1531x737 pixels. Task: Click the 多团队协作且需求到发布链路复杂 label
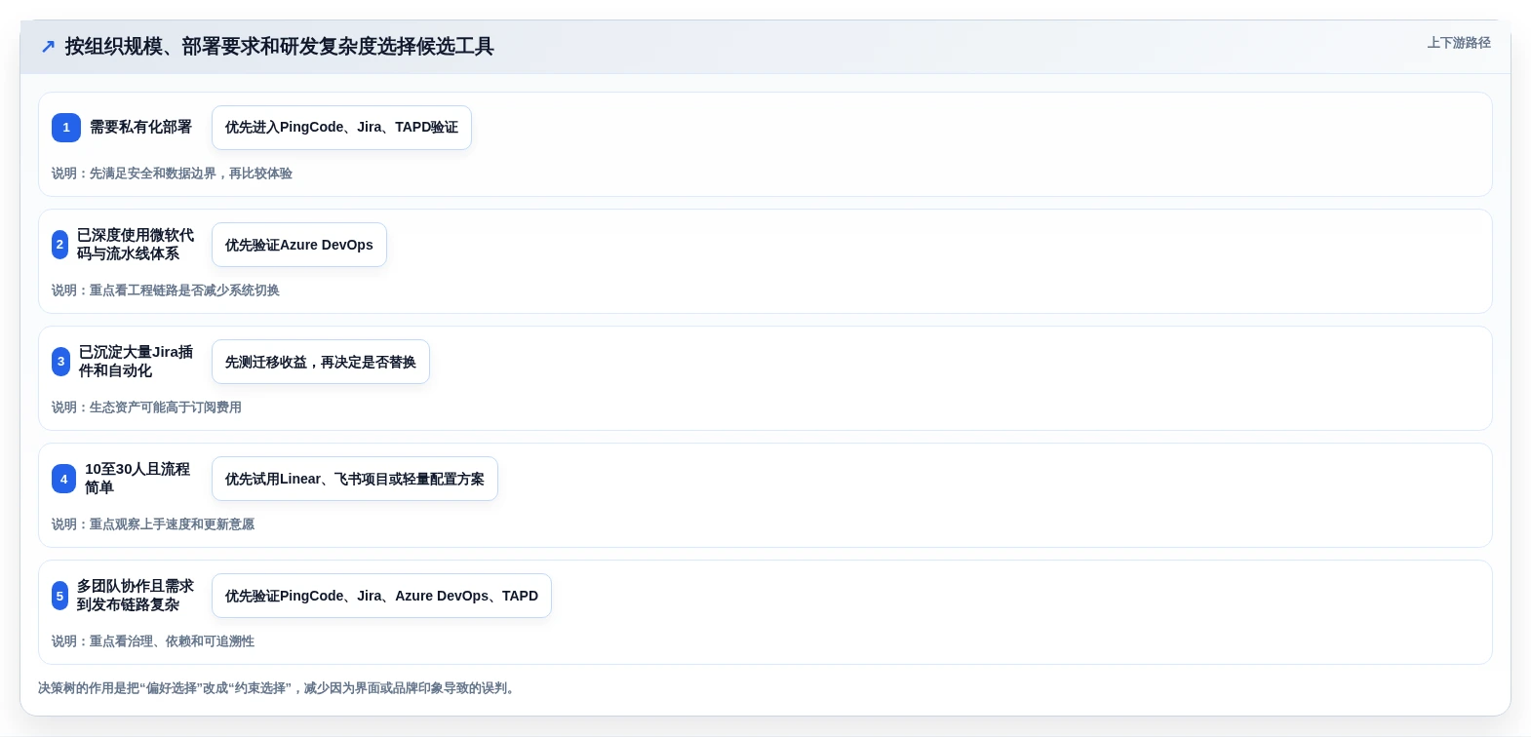[136, 596]
